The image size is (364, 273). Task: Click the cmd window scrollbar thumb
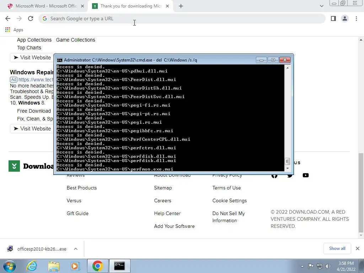(287, 161)
